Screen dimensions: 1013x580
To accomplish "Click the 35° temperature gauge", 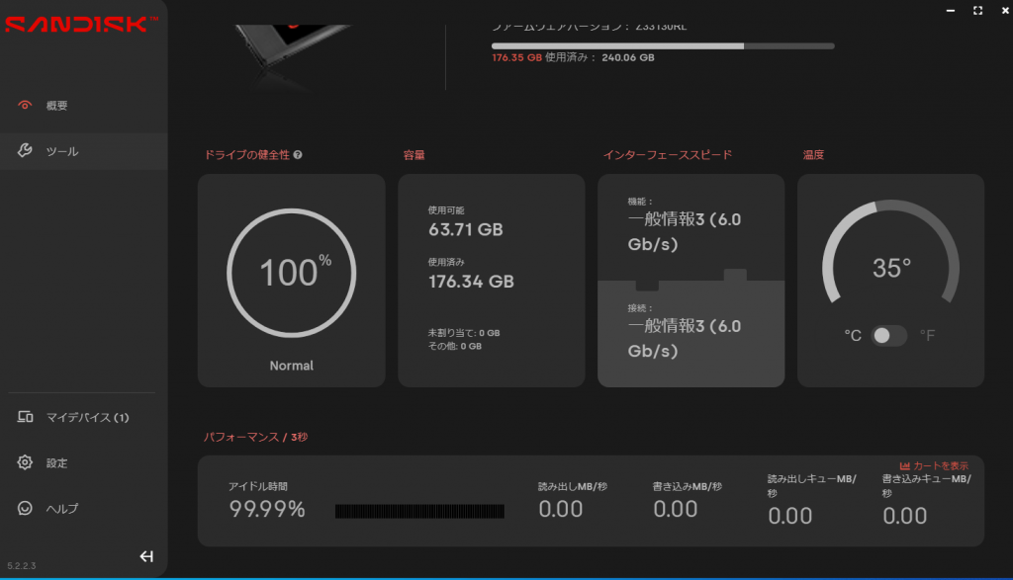I will [x=890, y=268].
